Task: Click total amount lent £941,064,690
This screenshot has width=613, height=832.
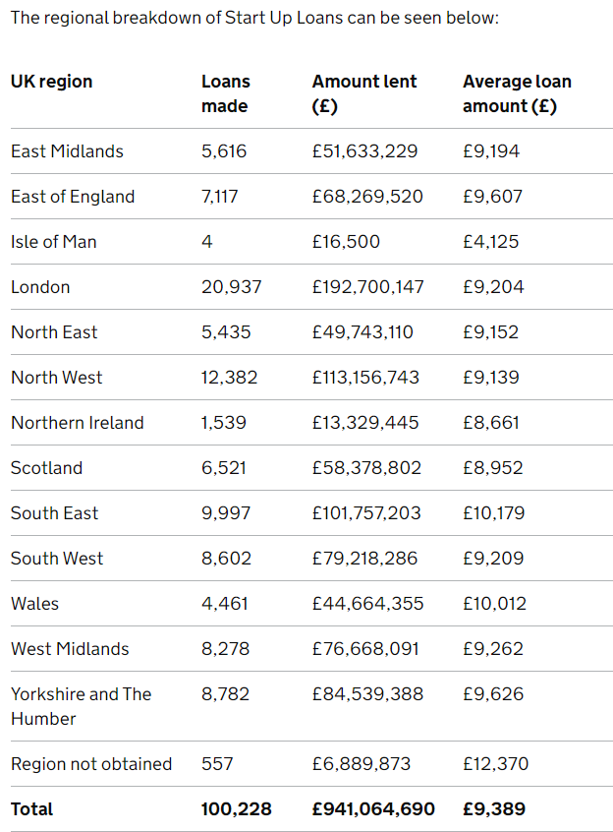Action: 373,809
